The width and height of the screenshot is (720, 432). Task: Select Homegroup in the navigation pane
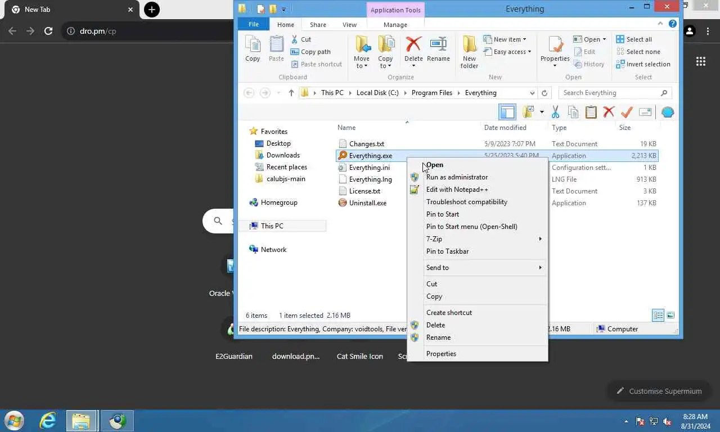click(279, 202)
